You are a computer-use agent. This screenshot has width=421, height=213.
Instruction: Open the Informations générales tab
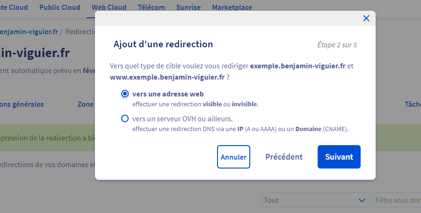click(x=22, y=104)
